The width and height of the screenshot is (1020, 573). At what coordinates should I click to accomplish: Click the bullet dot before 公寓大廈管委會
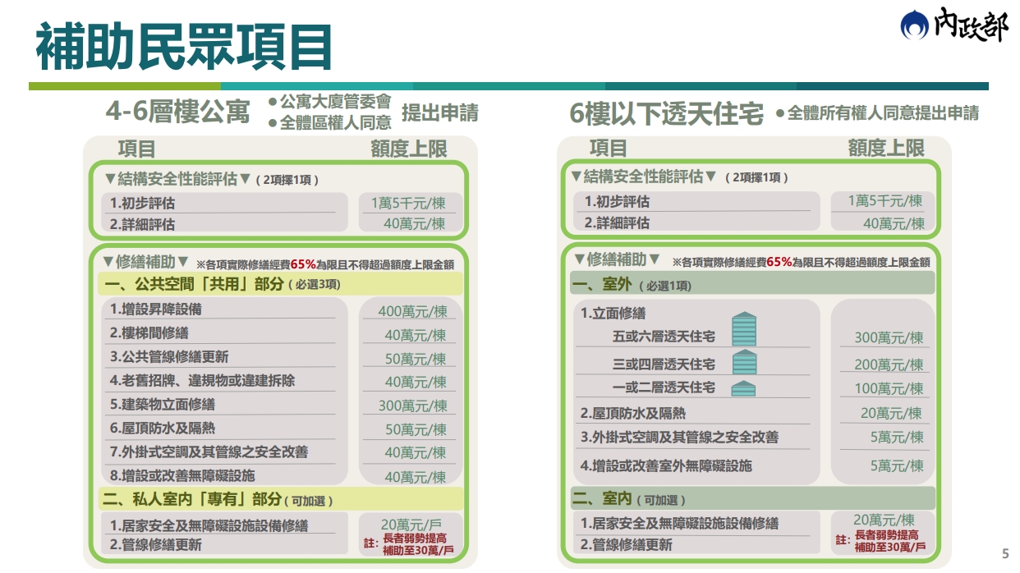(273, 102)
